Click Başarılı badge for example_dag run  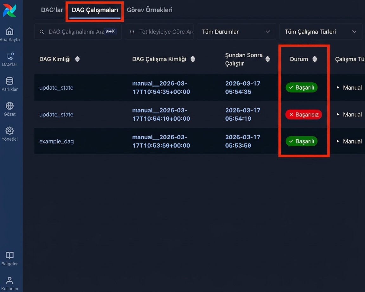[x=301, y=141]
